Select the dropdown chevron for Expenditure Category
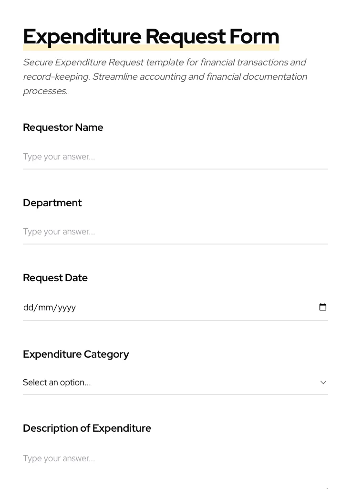 323,382
